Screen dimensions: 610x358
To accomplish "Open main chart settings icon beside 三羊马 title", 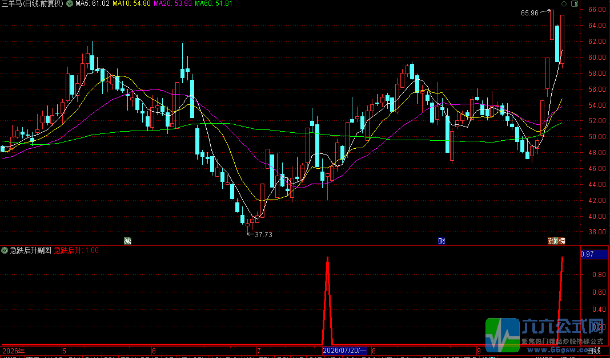I will [70, 4].
